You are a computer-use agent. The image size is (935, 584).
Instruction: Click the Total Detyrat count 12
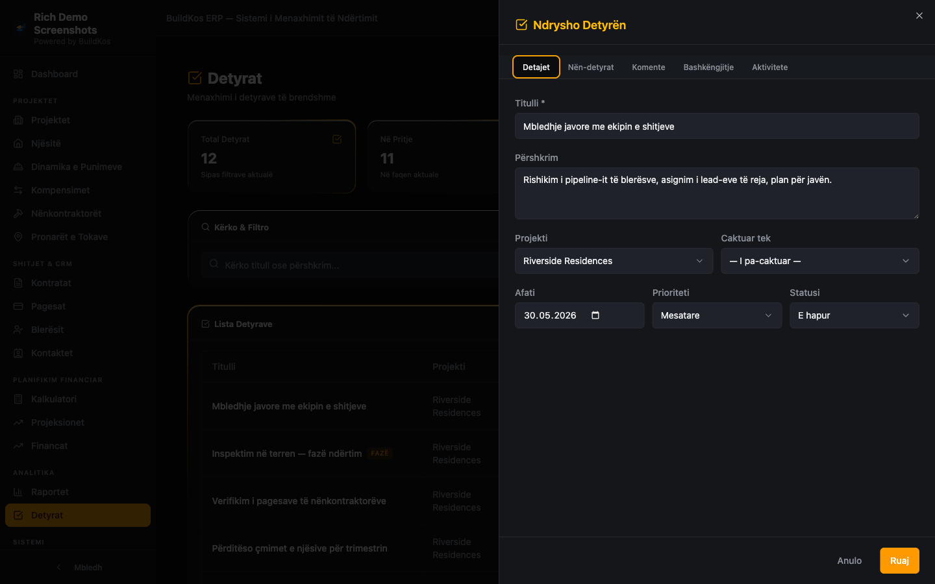[x=209, y=158]
